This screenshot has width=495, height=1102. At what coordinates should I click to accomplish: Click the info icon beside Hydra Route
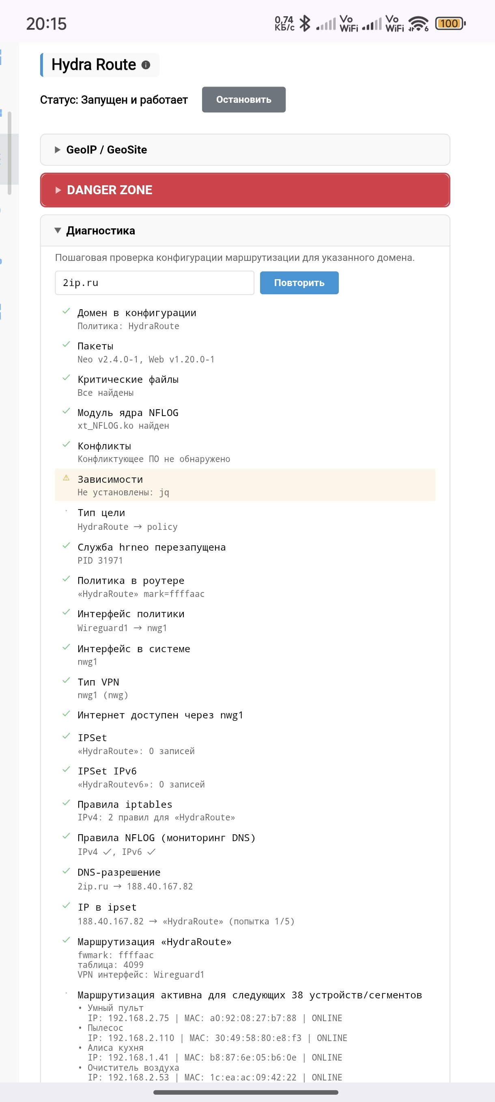pos(146,65)
